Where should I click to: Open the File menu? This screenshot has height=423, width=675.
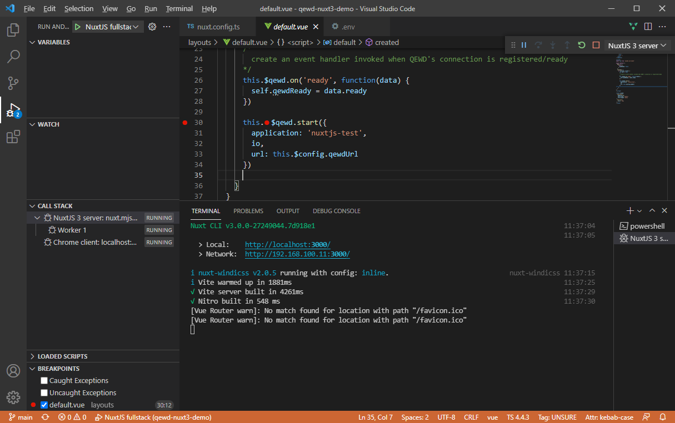pyautogui.click(x=29, y=8)
